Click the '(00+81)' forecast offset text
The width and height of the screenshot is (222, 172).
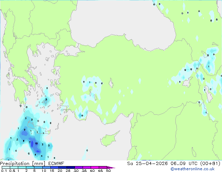(210, 164)
